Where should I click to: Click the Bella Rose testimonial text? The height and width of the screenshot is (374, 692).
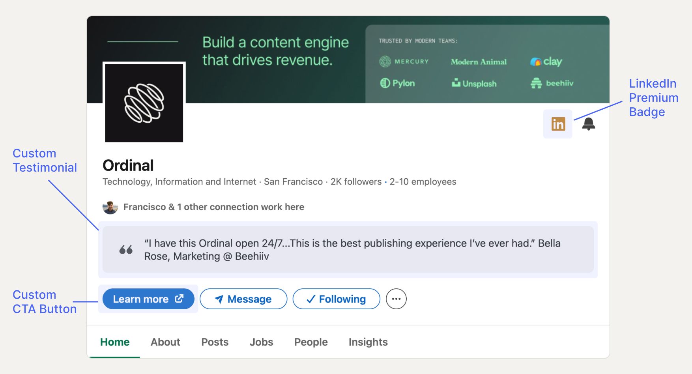(x=352, y=250)
